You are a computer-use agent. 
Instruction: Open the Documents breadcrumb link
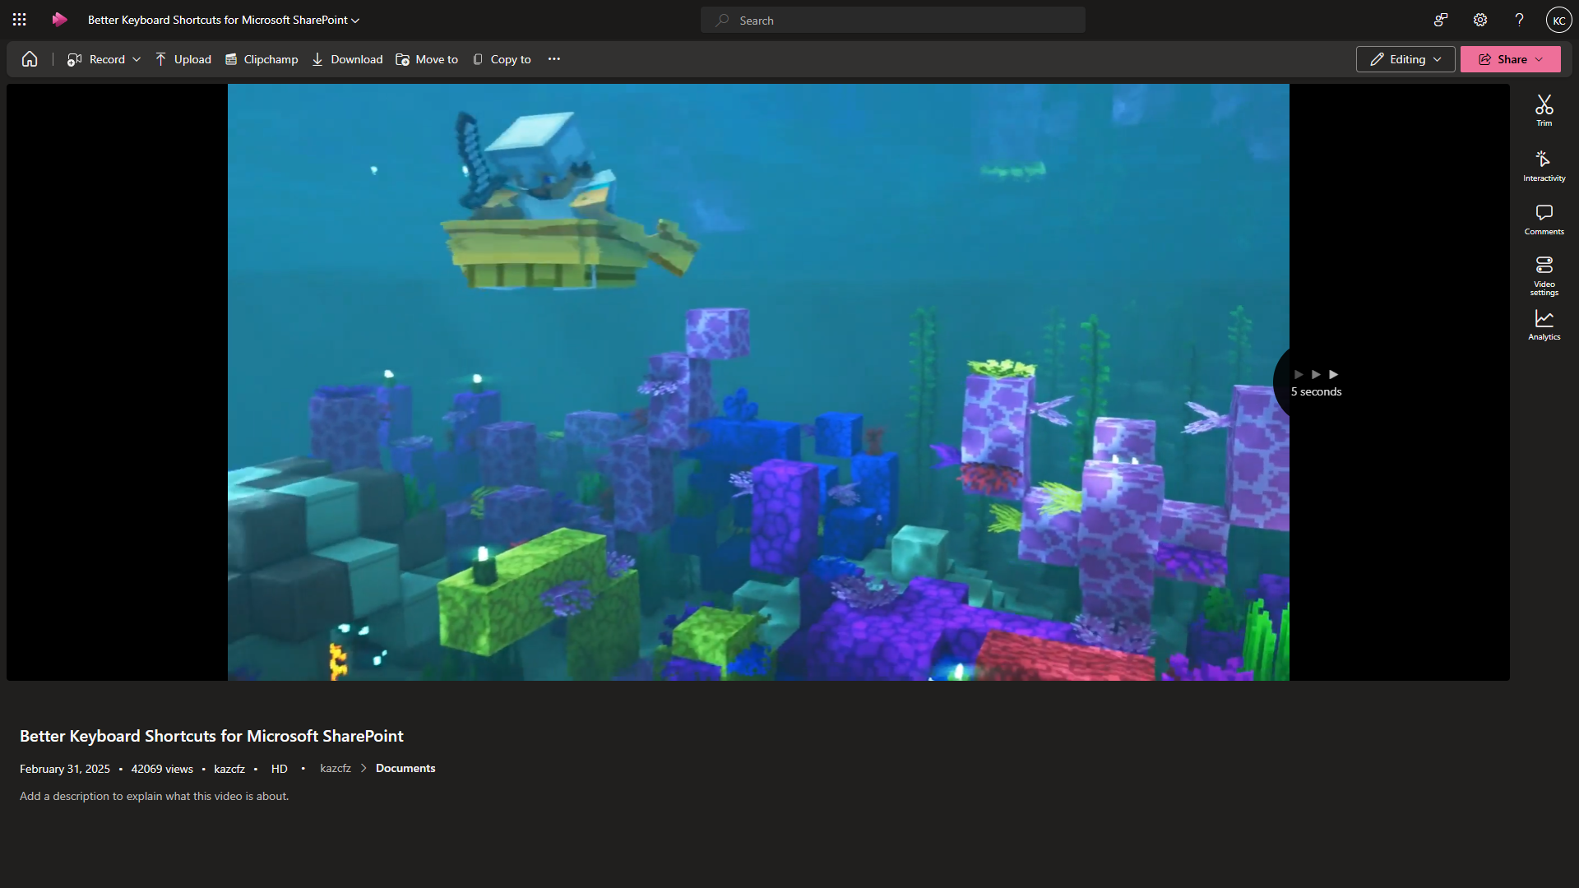pos(405,768)
